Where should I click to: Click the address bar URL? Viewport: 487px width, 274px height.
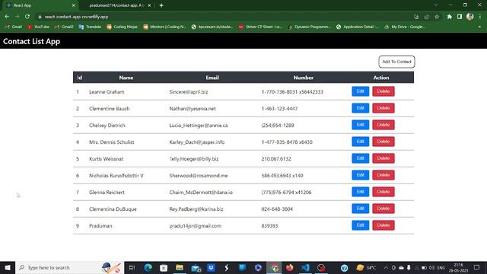(76, 17)
